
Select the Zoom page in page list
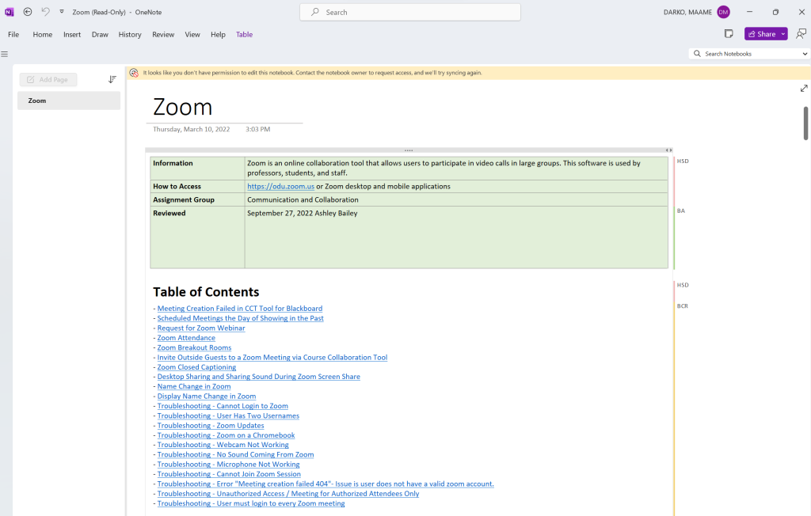(x=69, y=101)
